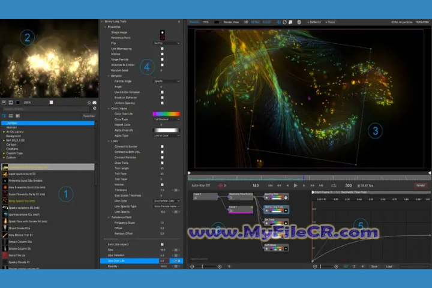Open the Line Opacity Type dropdown
This screenshot has width=432, height=288.
point(167,206)
